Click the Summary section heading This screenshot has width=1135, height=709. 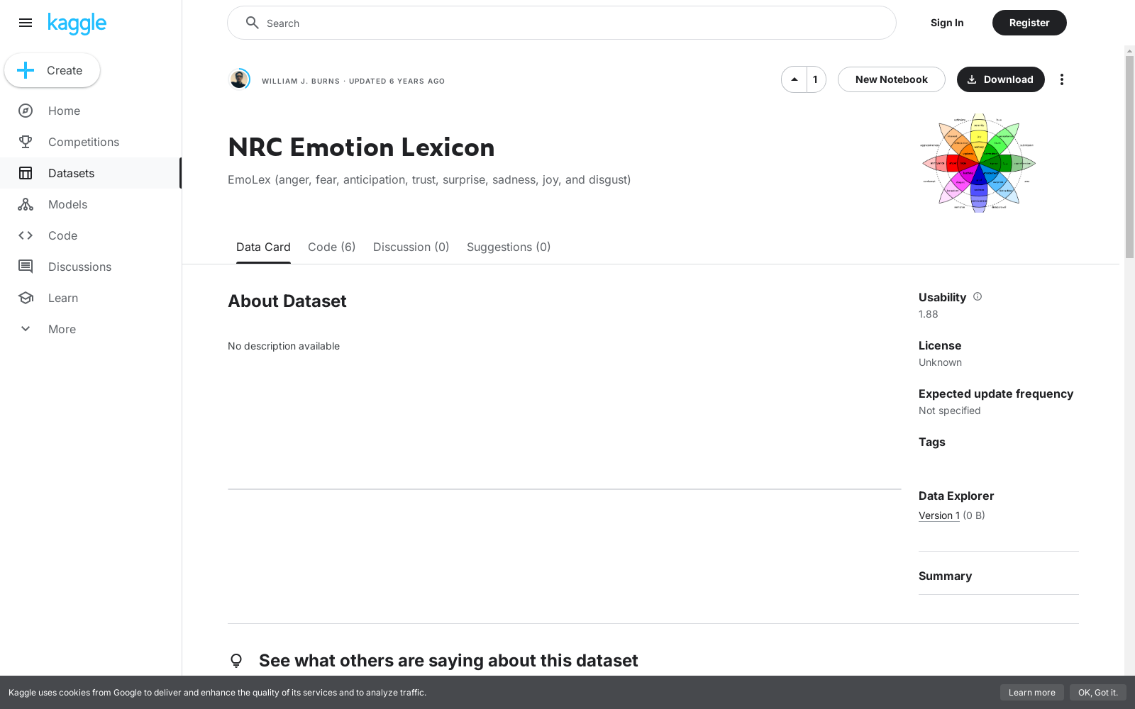(x=946, y=576)
